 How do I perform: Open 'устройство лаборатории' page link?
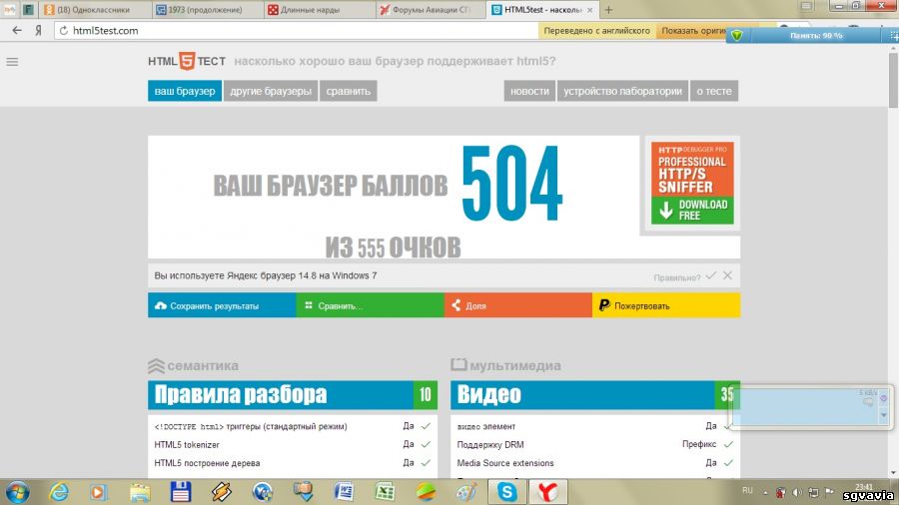622,91
